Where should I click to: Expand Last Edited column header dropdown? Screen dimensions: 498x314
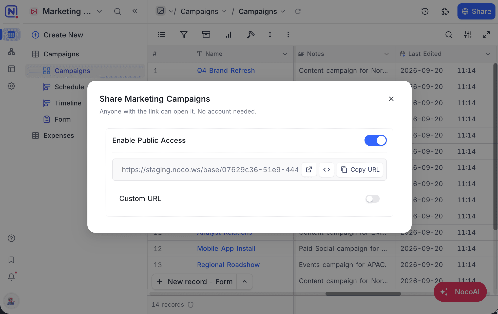click(488, 54)
